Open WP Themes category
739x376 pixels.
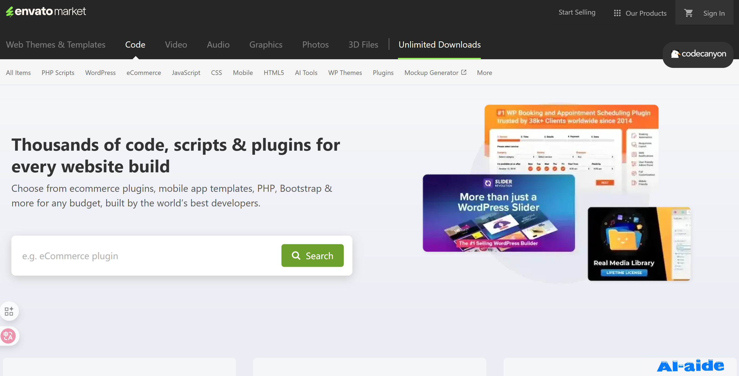(x=345, y=73)
